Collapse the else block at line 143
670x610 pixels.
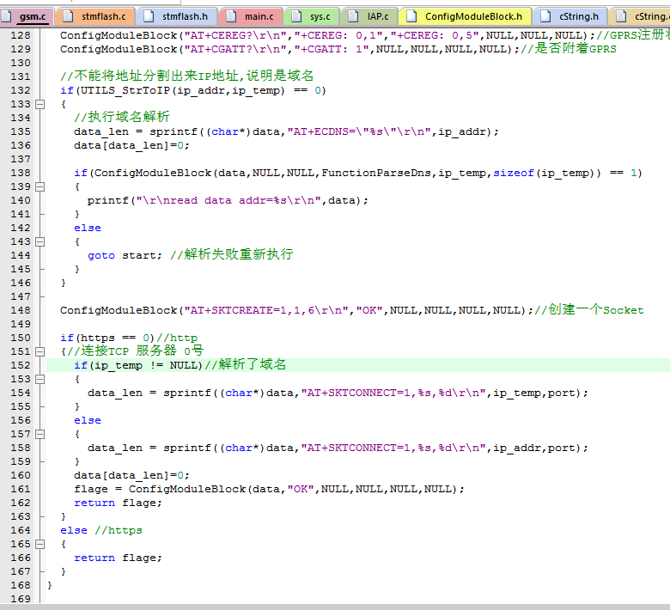40,241
